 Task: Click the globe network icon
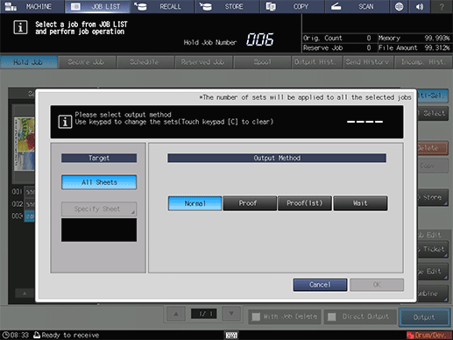click(x=399, y=6)
